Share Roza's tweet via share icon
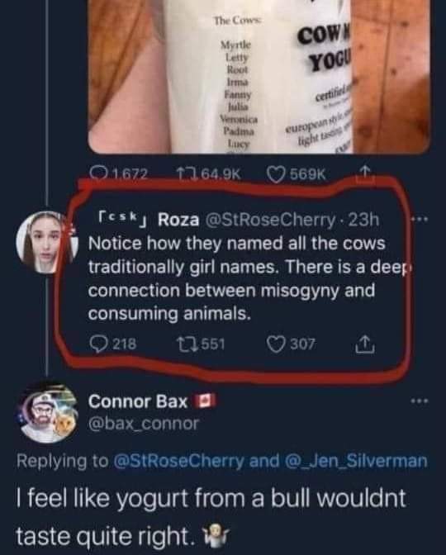Screen dimensions: 446x555 point(365,345)
